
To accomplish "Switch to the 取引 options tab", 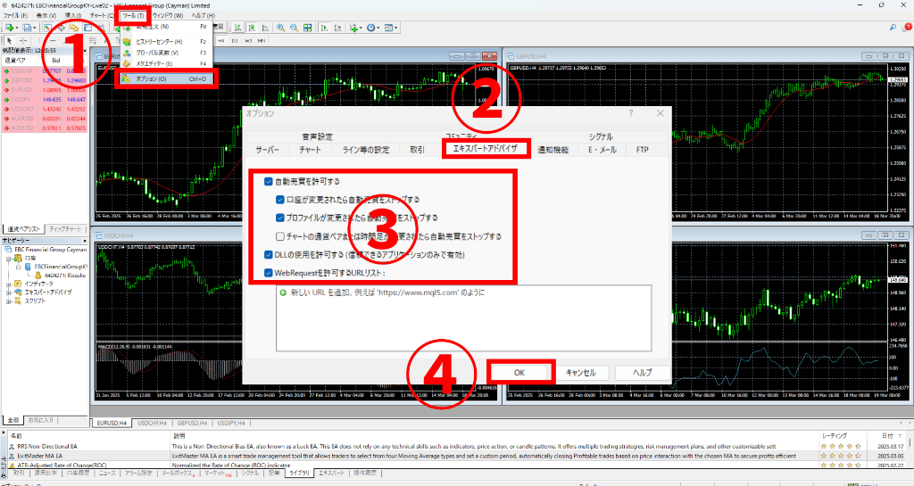I will [418, 150].
